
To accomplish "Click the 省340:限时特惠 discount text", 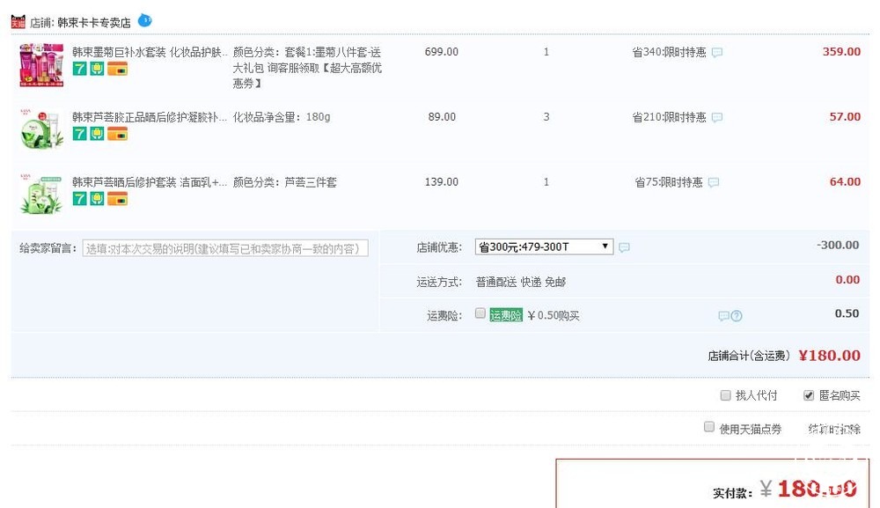I will pos(669,52).
